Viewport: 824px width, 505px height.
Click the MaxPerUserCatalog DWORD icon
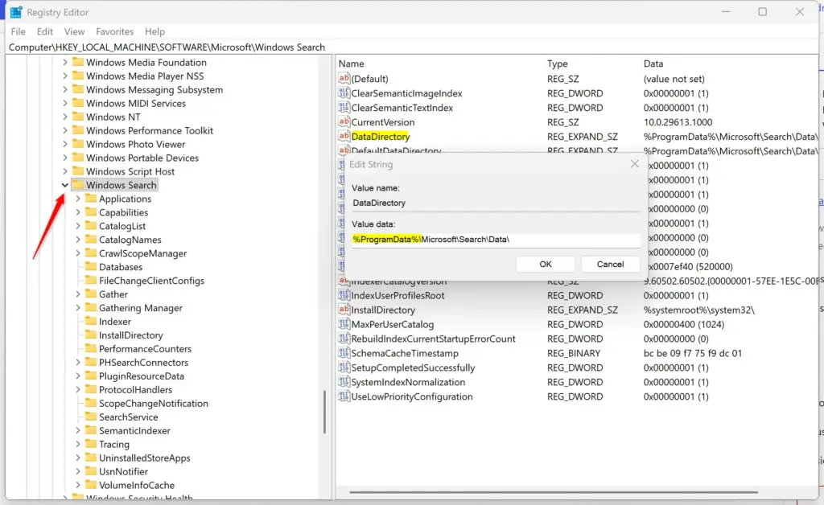pos(344,324)
